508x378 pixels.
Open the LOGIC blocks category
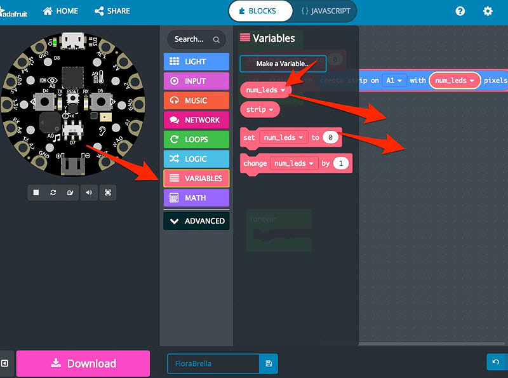(x=196, y=159)
